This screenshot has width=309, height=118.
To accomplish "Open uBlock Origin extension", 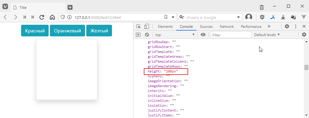I will [262, 17].
